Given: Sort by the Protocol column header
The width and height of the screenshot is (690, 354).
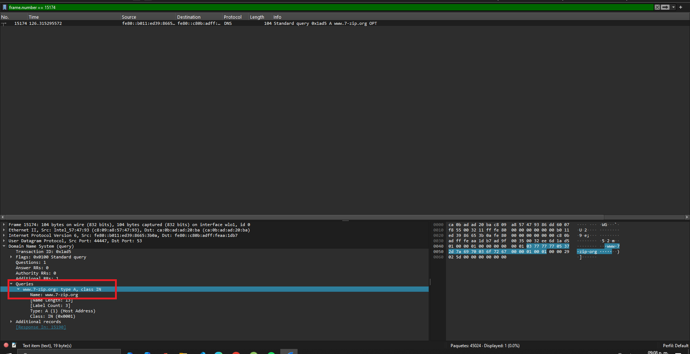Looking at the screenshot, I should 233,17.
